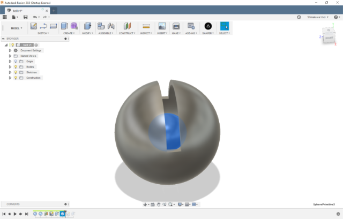Select the Pan hand tool
Image resolution: width=343 pixels, height=219 pixels.
(x=159, y=205)
